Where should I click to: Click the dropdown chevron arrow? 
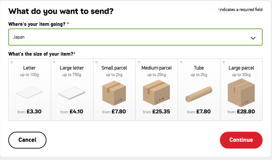253,38
